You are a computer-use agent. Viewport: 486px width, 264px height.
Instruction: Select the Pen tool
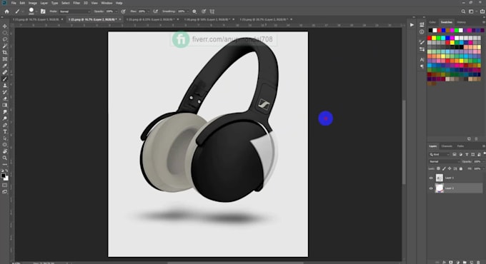point(5,125)
